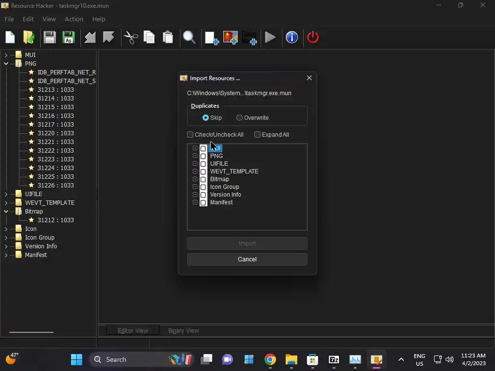
Task: Check the UIFILE resource checkbox in dialog
Action: click(204, 164)
